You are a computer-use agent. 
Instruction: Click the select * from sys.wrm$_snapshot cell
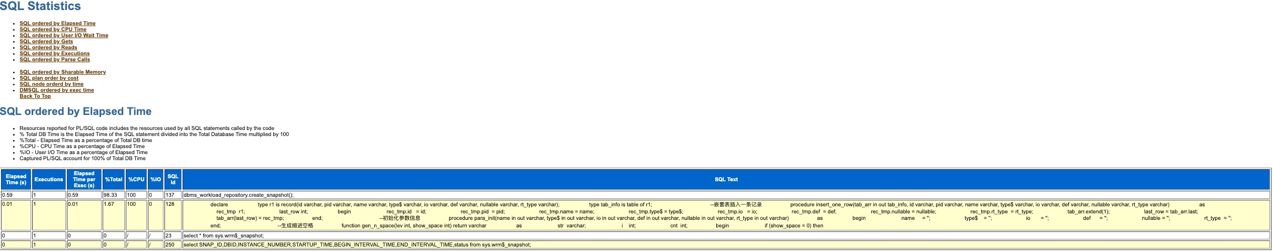726,235
